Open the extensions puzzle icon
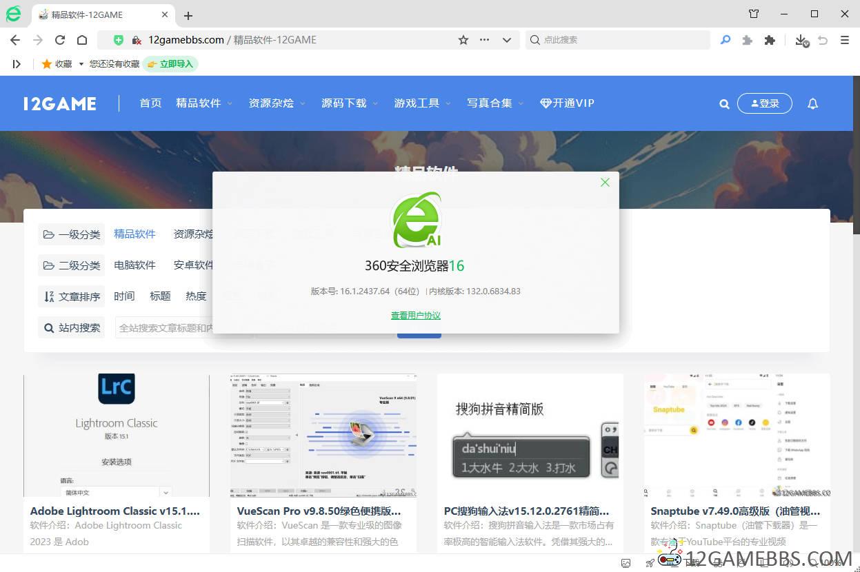The height and width of the screenshot is (572, 860). tap(770, 40)
